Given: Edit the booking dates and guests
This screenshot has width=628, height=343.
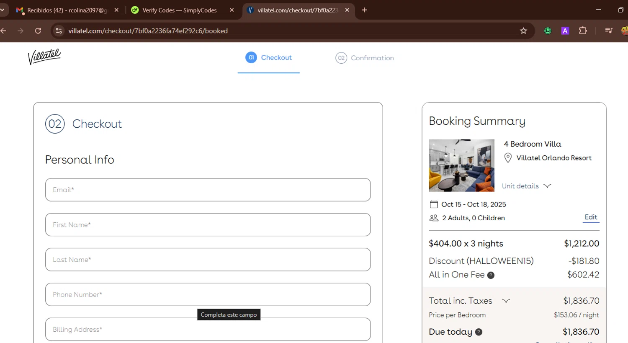Looking at the screenshot, I should pyautogui.click(x=591, y=217).
